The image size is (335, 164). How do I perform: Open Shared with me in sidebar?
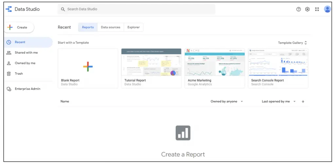(26, 53)
